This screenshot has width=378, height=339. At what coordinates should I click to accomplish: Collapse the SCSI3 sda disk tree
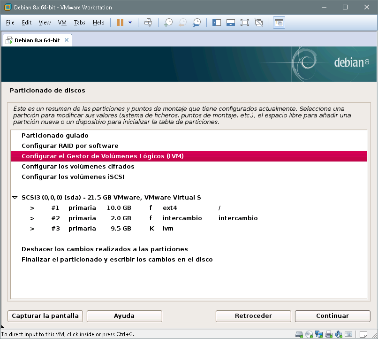(x=15, y=198)
